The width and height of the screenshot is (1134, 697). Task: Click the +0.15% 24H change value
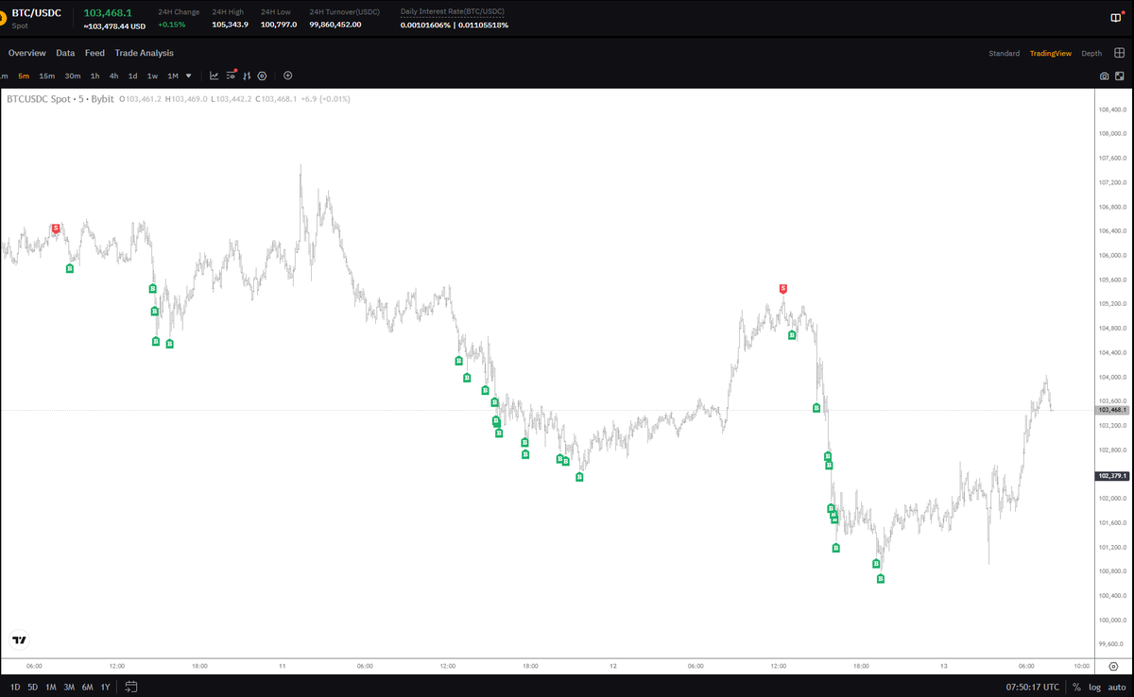(172, 25)
